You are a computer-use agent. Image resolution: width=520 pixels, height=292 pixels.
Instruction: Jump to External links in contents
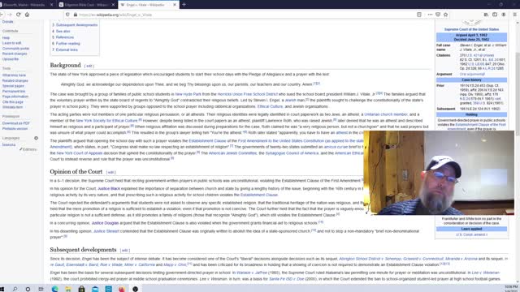pos(67,49)
